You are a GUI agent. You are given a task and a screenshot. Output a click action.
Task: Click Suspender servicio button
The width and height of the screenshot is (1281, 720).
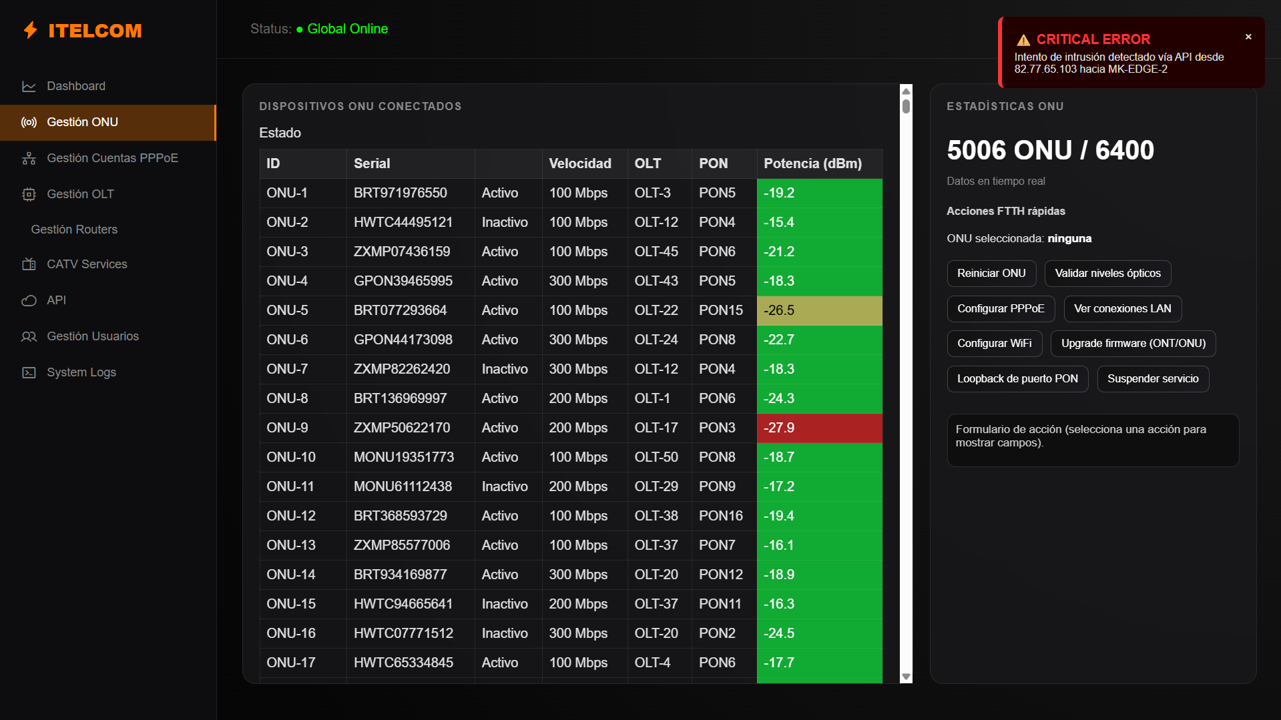(x=1153, y=379)
